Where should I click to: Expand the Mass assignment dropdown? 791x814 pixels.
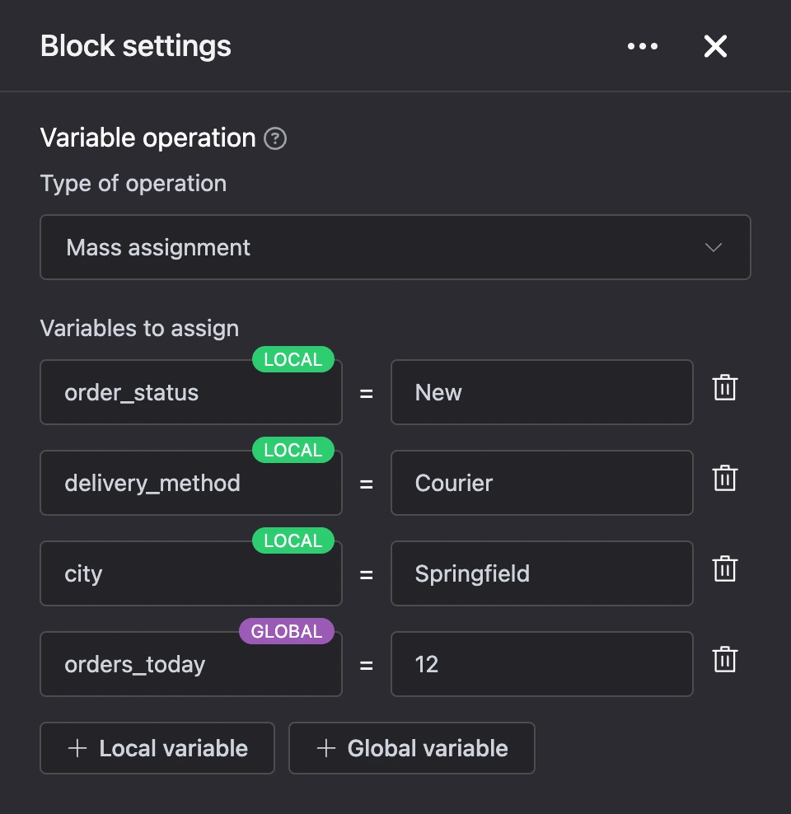pyautogui.click(x=395, y=247)
